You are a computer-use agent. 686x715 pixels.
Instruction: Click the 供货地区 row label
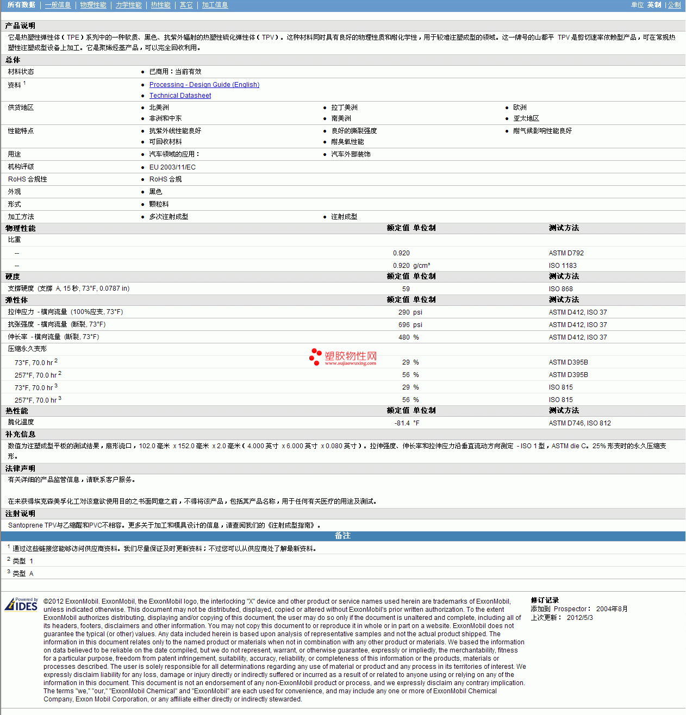coord(21,108)
